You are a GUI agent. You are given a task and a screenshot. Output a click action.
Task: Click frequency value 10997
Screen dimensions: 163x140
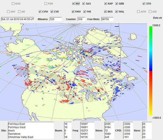tap(84, 124)
